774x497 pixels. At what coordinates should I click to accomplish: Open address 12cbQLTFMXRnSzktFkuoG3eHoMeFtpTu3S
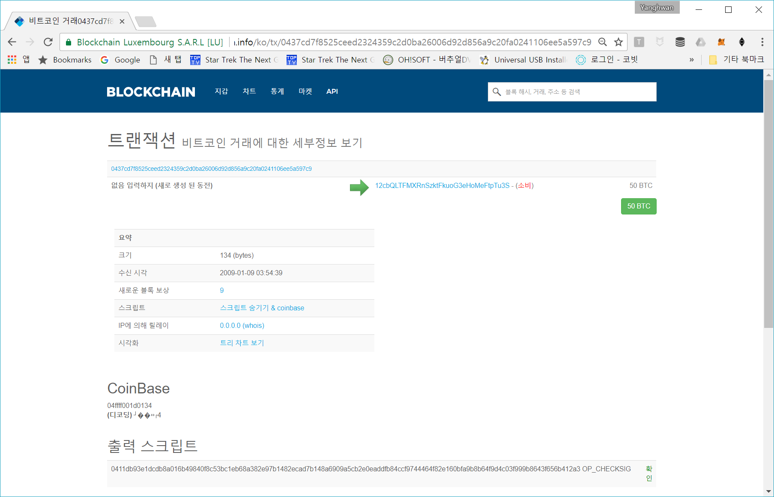[442, 185]
